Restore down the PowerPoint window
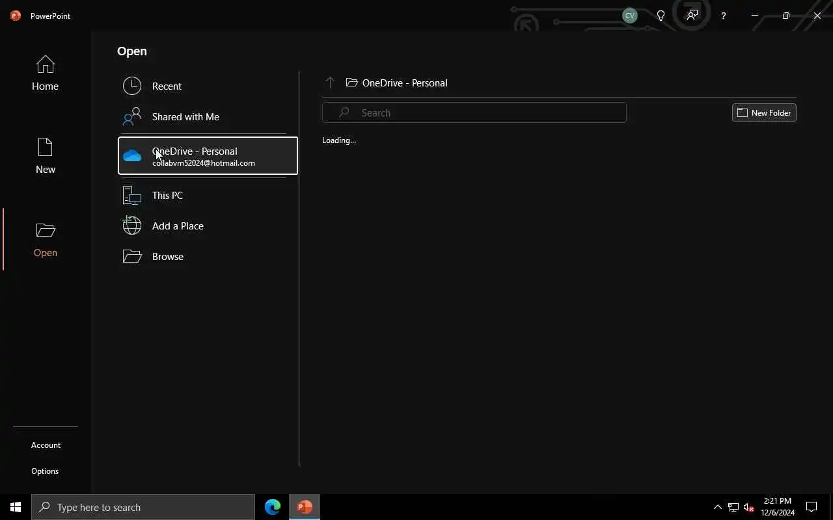The height and width of the screenshot is (520, 833). (x=786, y=16)
